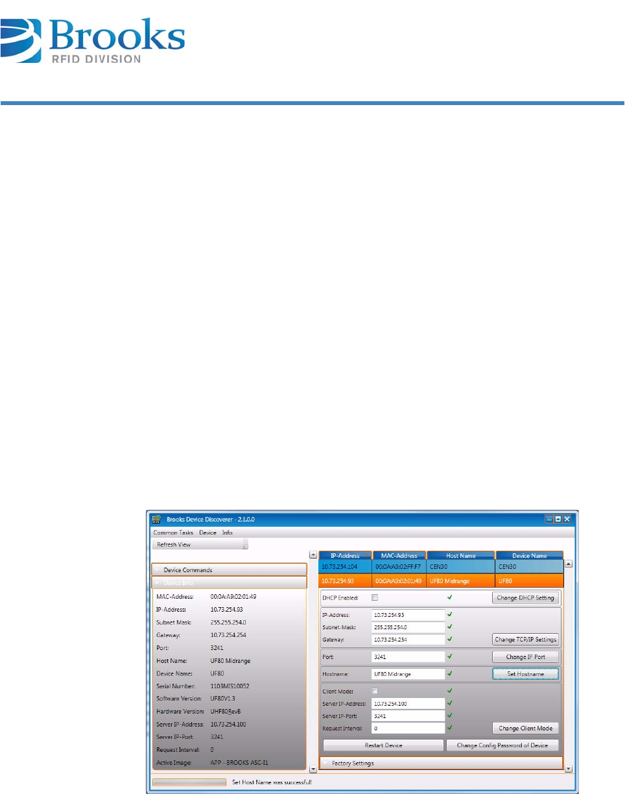Click the Software Version value UF80V1.3
The image size is (627, 794).
224,699
